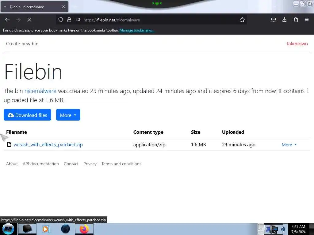Open the dark globe taskbar icon
The height and width of the screenshot is (235, 314).
[65, 229]
